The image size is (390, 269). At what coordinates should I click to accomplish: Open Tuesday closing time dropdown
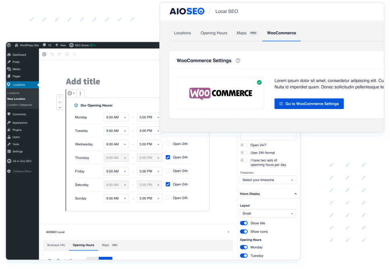pos(149,130)
